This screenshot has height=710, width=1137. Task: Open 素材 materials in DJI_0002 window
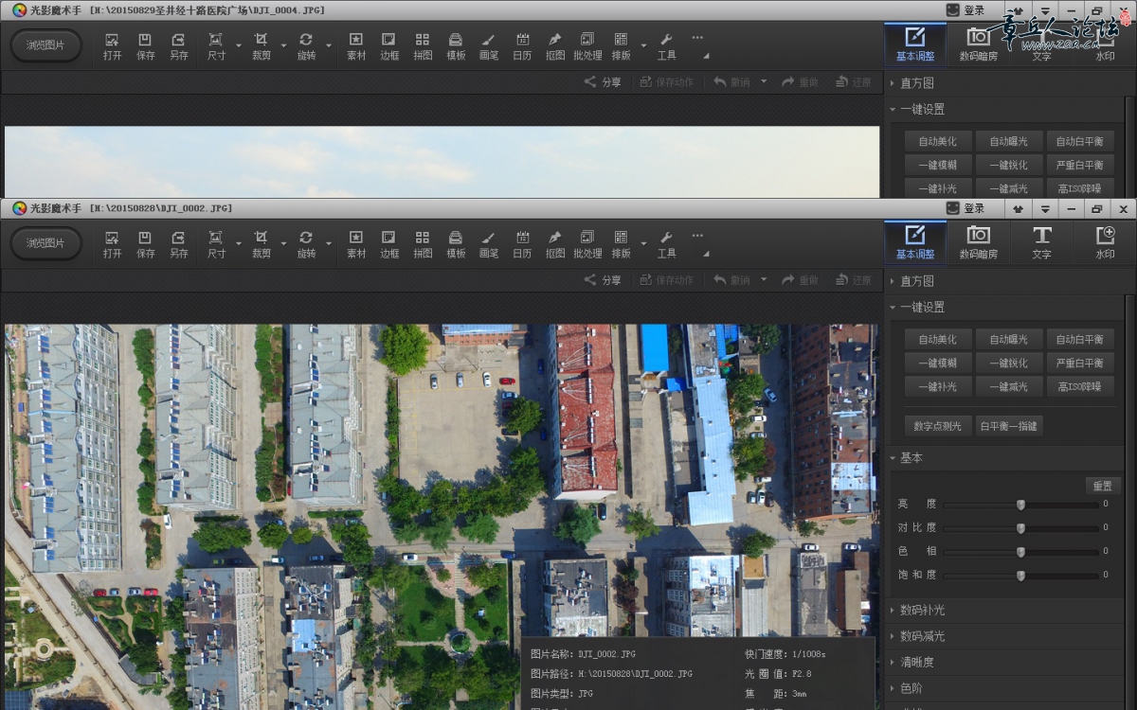tap(356, 243)
